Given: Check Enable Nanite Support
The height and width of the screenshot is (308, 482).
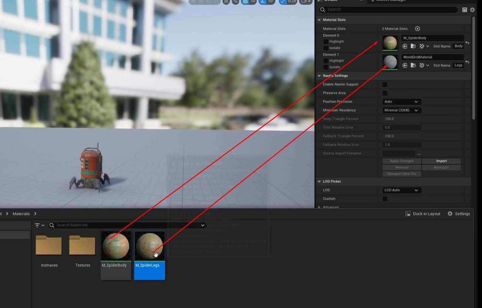Looking at the screenshot, I should click(385, 84).
